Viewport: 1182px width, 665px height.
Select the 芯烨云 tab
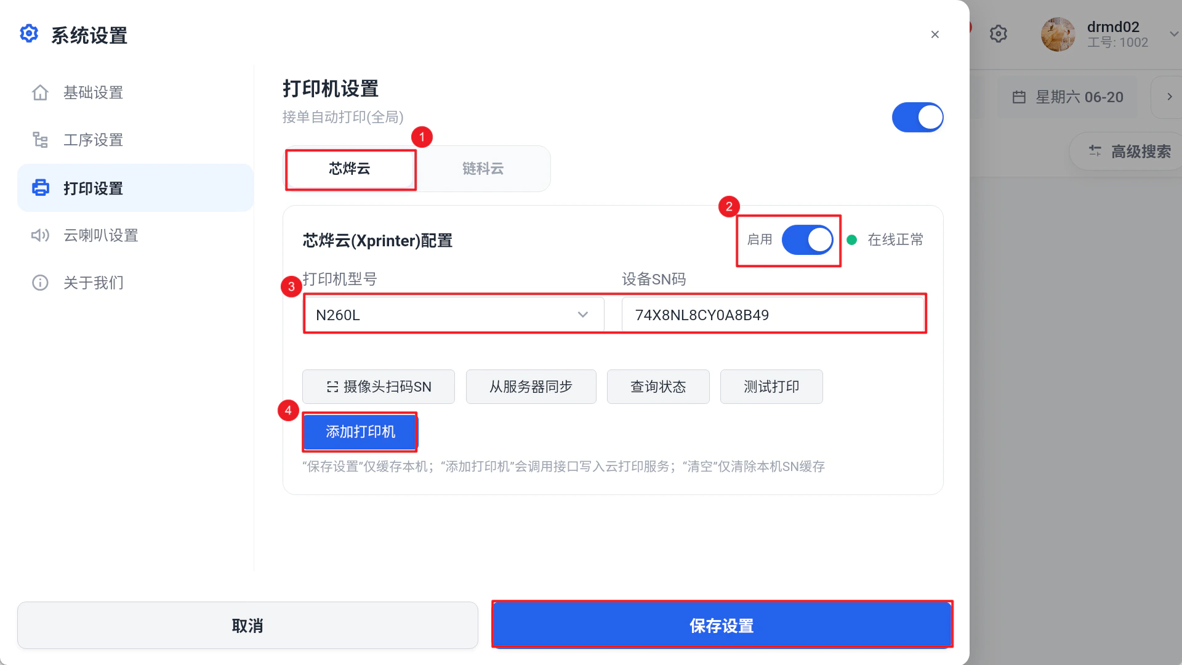[350, 168]
